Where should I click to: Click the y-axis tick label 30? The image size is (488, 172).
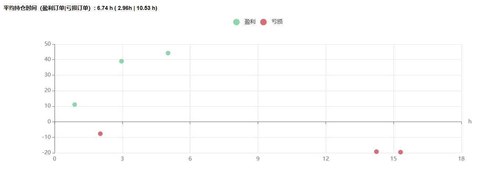click(48, 75)
